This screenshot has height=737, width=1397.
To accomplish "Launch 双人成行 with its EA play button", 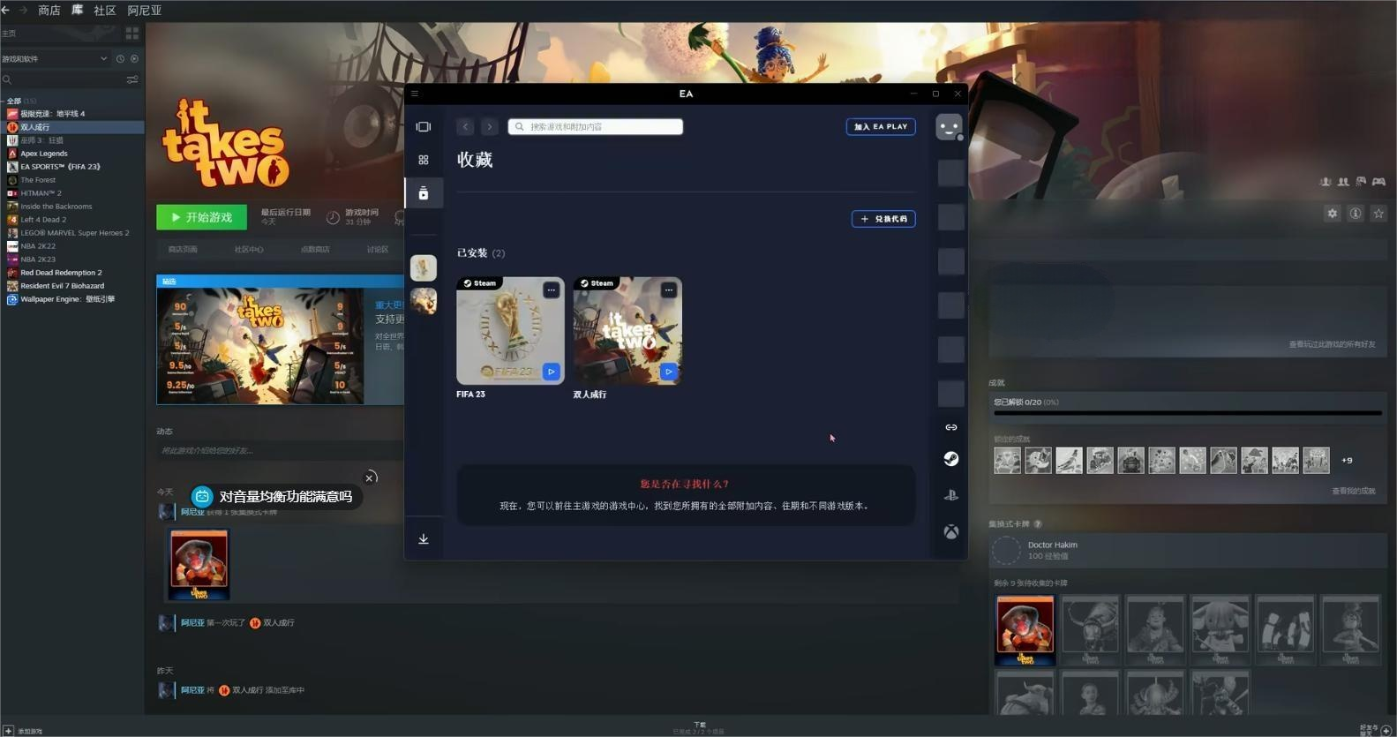I will coord(669,372).
